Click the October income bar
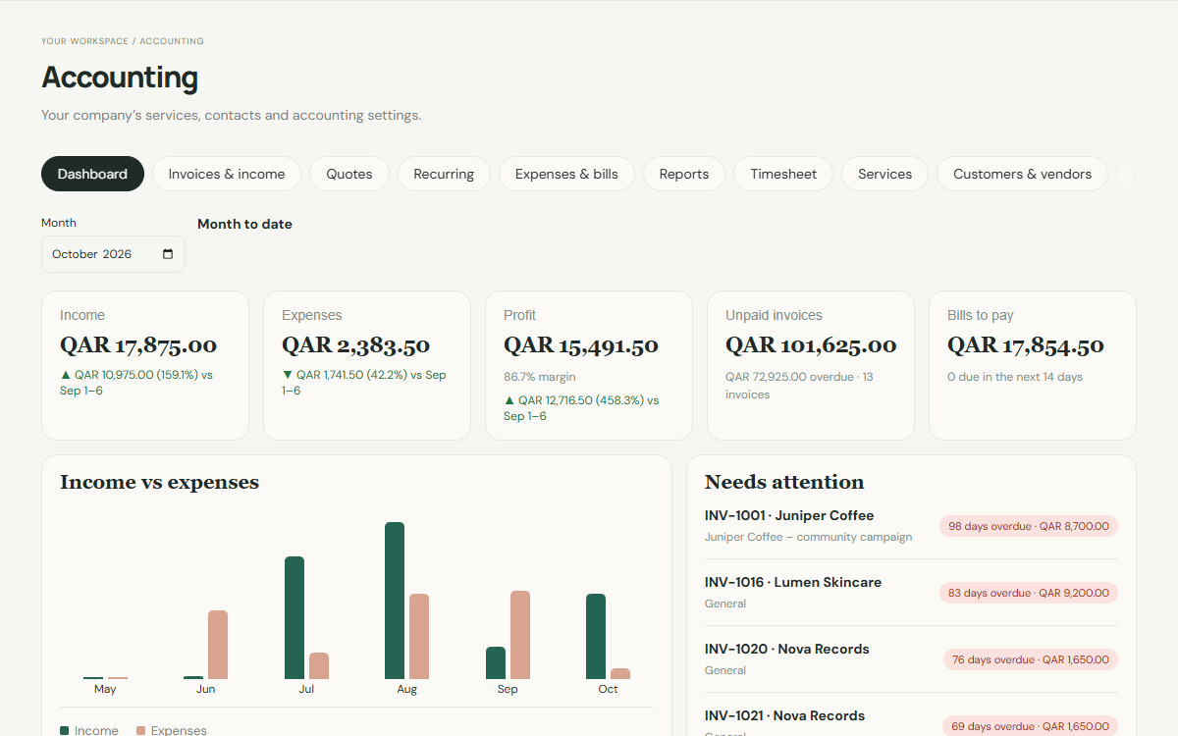Viewport: 1178px width, 736px height. click(596, 636)
